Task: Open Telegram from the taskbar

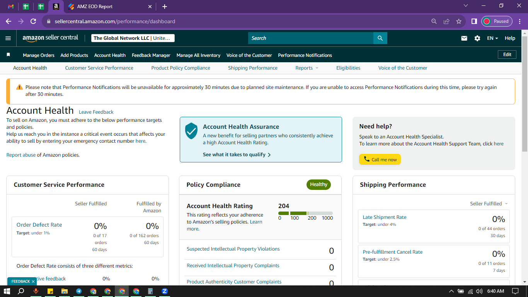Action: (x=79, y=291)
